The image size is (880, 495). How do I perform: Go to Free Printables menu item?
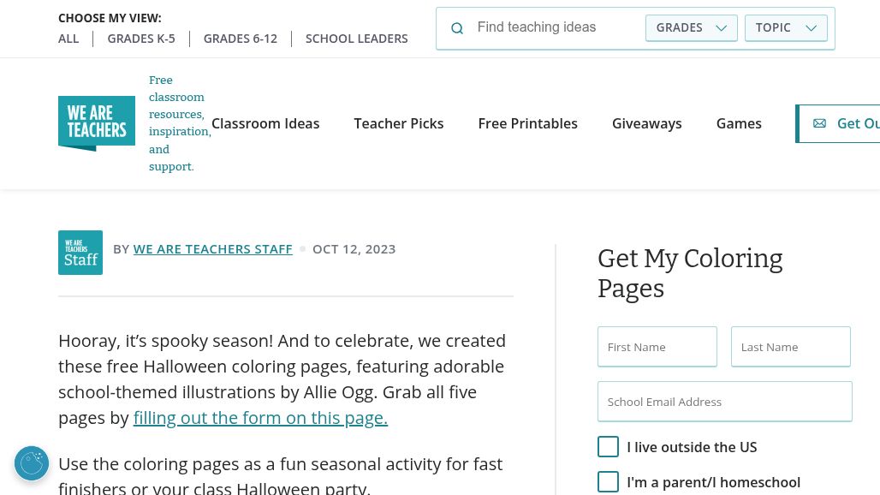click(527, 123)
